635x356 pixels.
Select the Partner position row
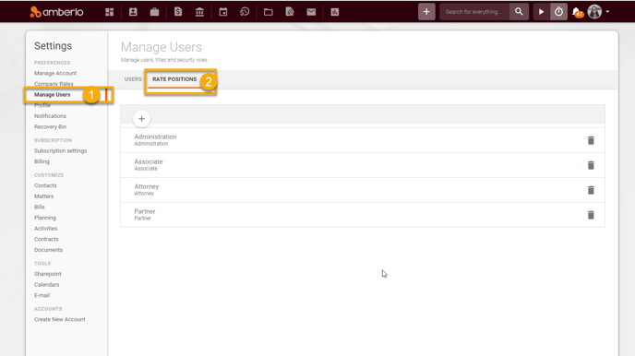(363, 215)
